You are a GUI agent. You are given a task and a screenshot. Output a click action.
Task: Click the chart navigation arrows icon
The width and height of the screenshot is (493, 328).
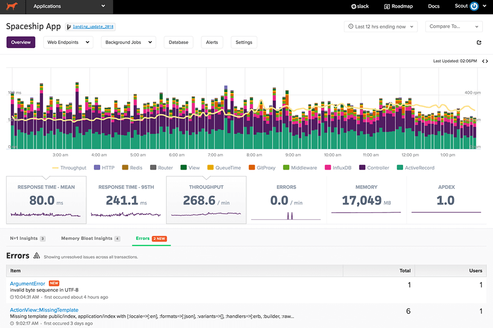click(485, 61)
